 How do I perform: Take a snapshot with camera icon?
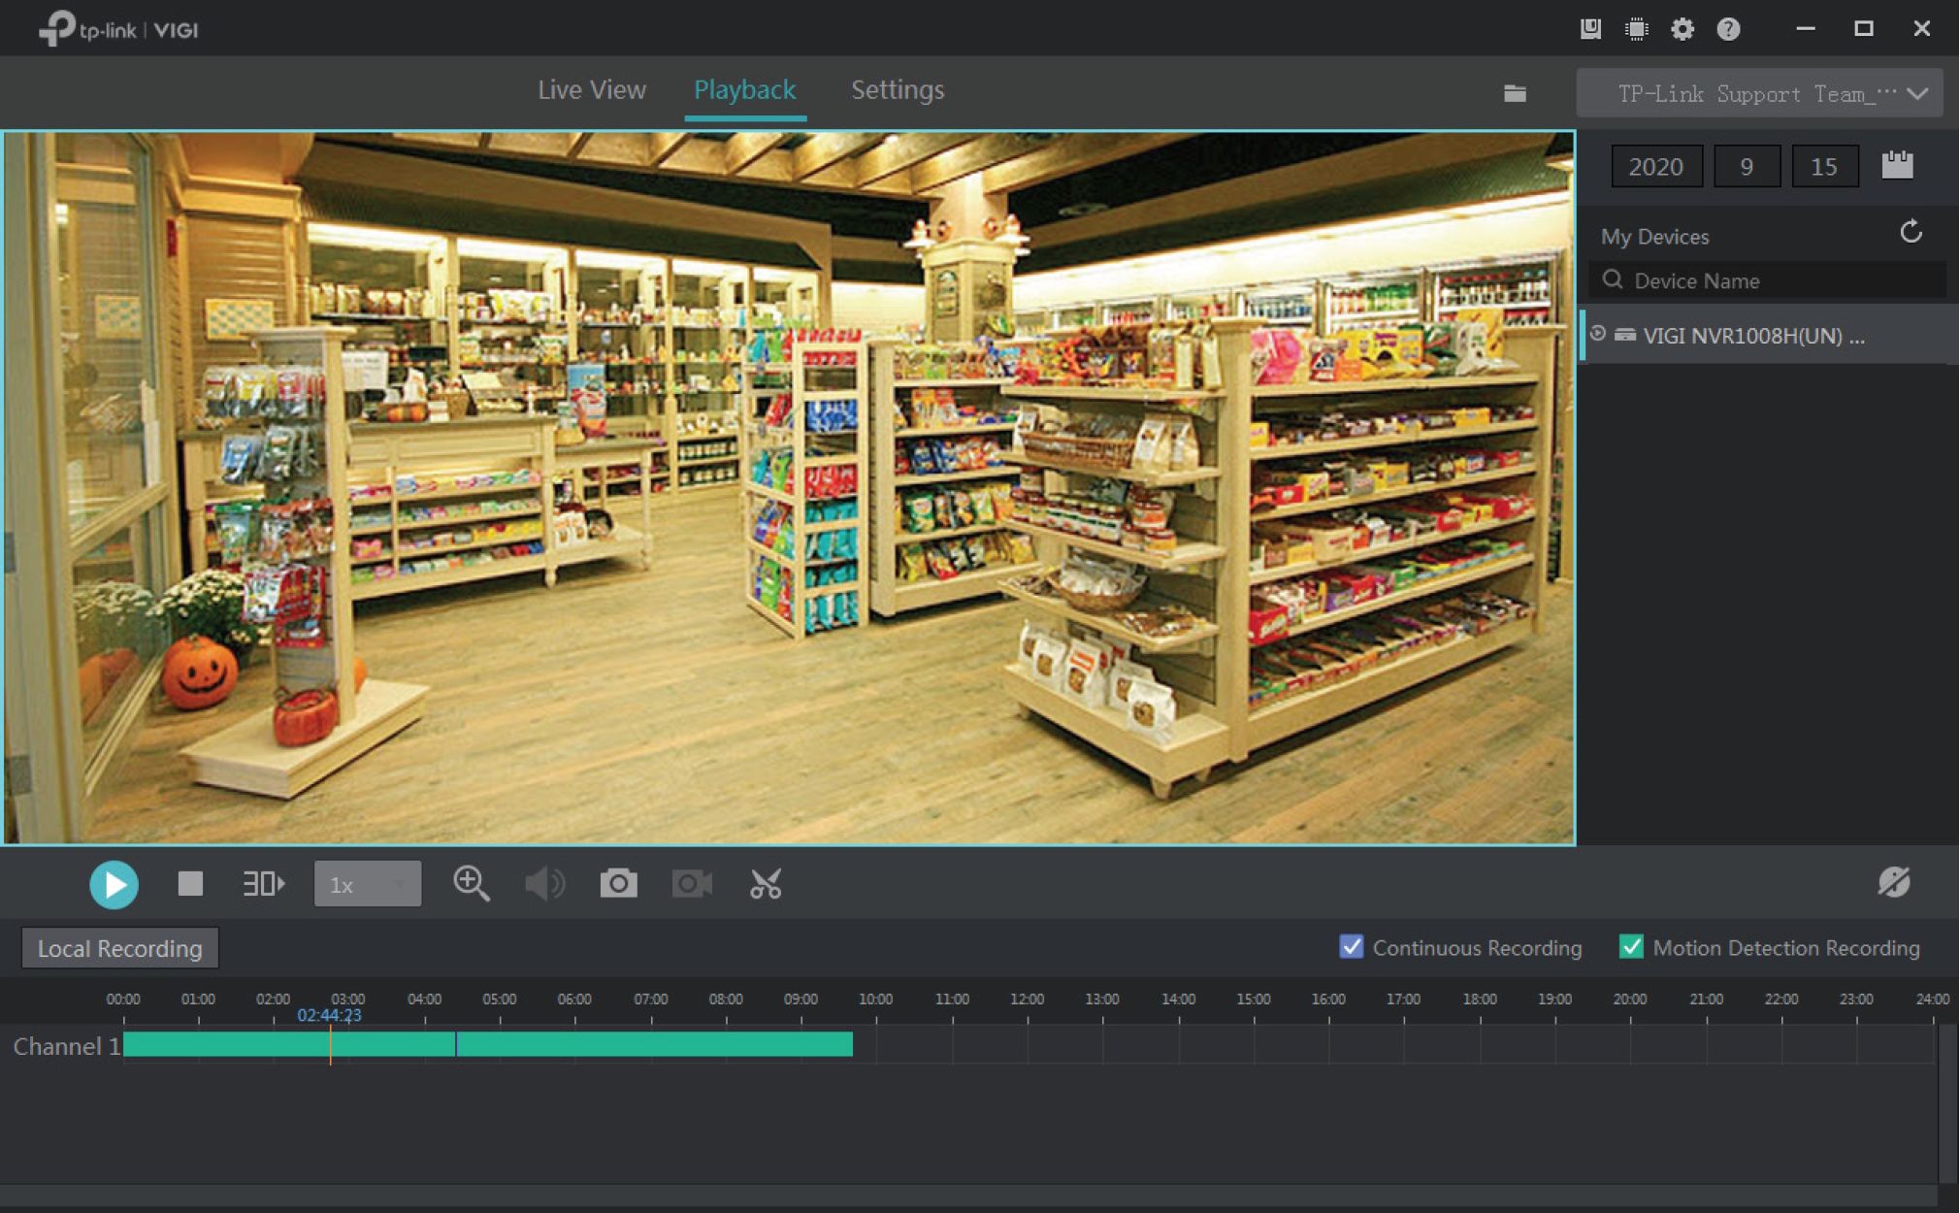click(x=618, y=884)
